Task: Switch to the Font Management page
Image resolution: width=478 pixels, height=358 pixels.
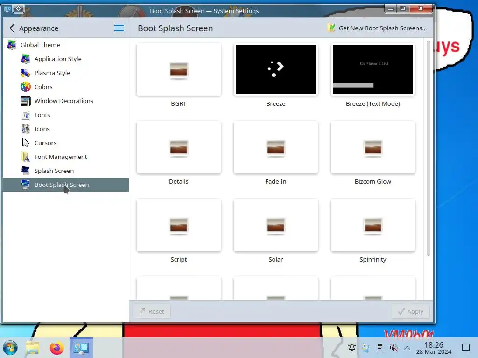Action: (x=61, y=157)
